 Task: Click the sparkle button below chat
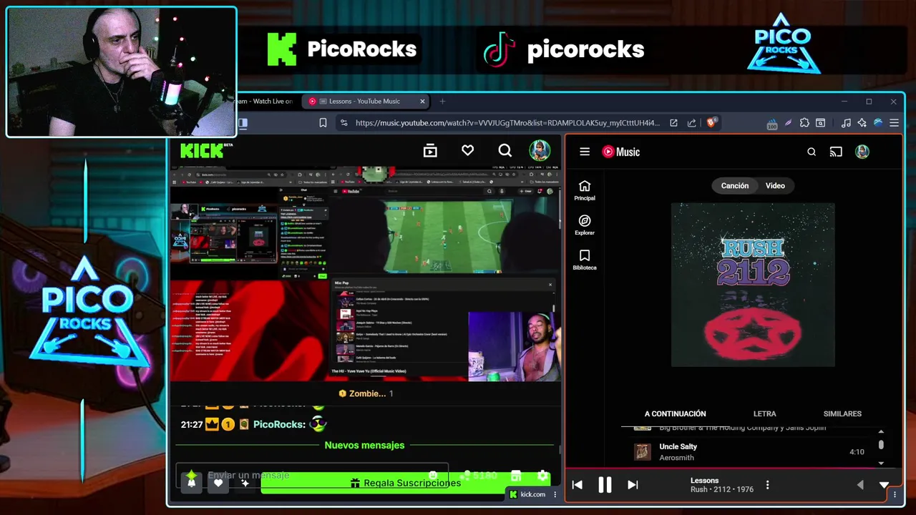(245, 483)
